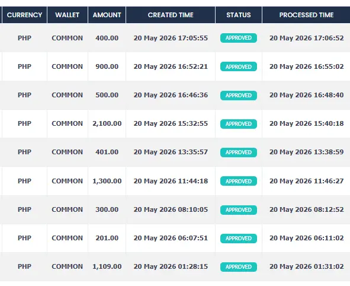Click created time 20 May 2026 13:35:57
The height and width of the screenshot is (286, 350).
click(171, 152)
